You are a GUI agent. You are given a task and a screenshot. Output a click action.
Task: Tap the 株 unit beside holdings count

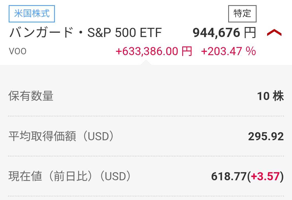278,96
